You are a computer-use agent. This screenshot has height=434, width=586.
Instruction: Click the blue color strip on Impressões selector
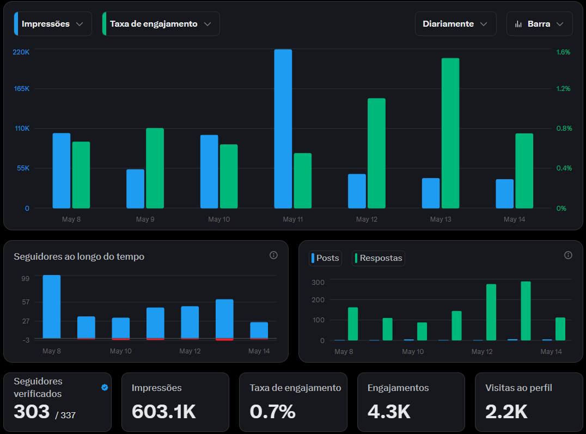pyautogui.click(x=16, y=24)
